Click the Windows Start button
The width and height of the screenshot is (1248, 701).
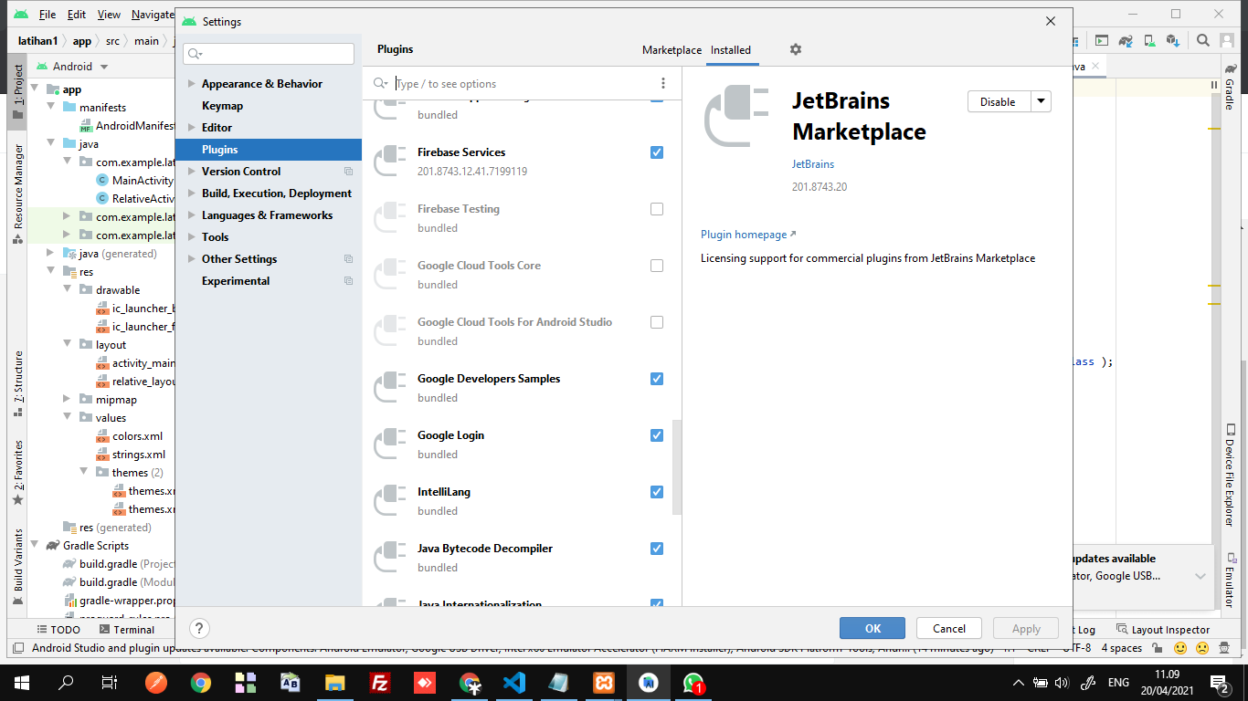coord(21,682)
